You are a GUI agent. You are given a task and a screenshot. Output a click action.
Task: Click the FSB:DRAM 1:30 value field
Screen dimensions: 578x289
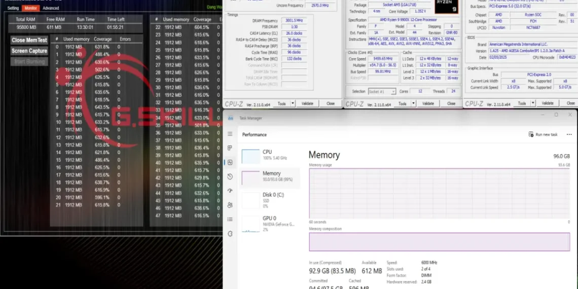pos(294,27)
